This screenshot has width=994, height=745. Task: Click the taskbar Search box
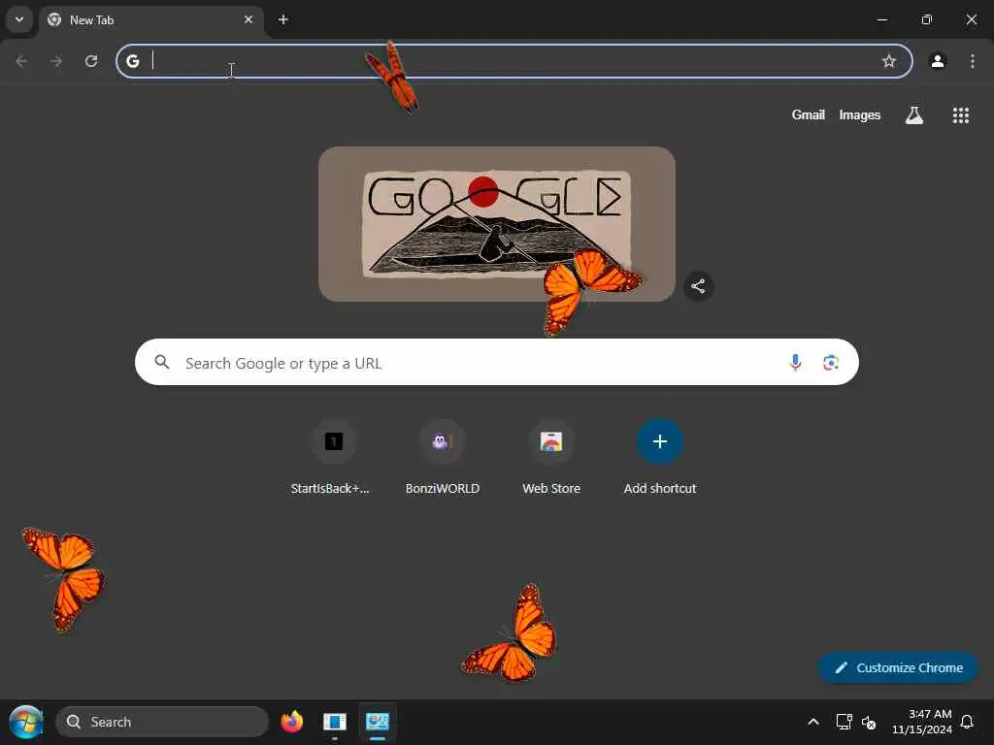162,722
